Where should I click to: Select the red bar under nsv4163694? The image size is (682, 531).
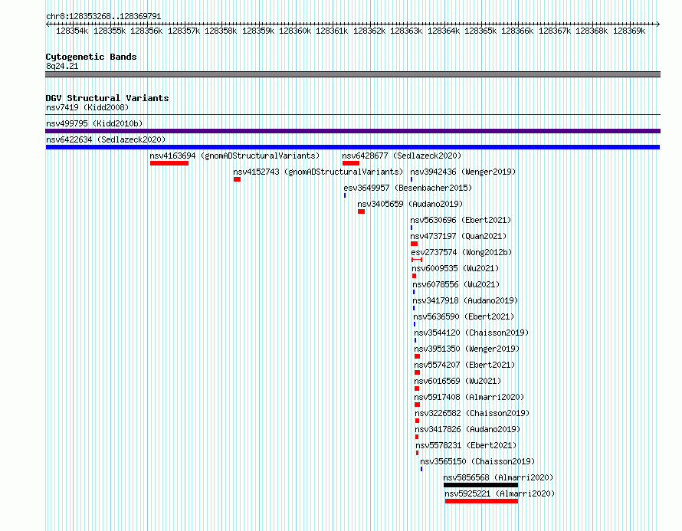pos(169,163)
